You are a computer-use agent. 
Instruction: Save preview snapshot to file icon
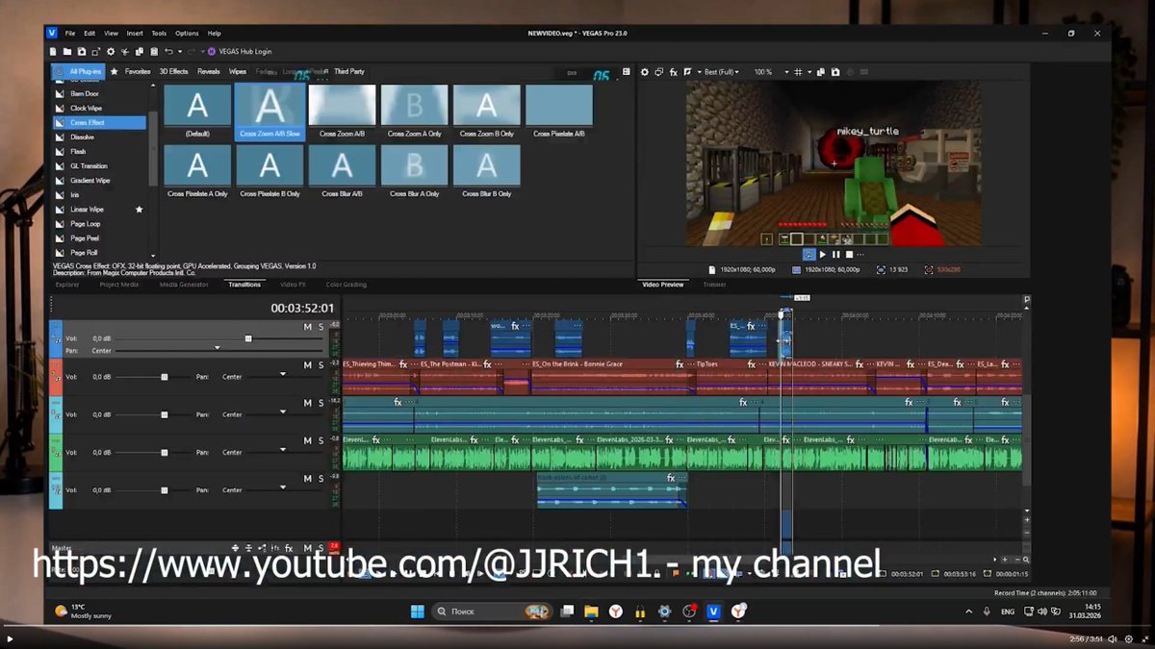coord(835,72)
